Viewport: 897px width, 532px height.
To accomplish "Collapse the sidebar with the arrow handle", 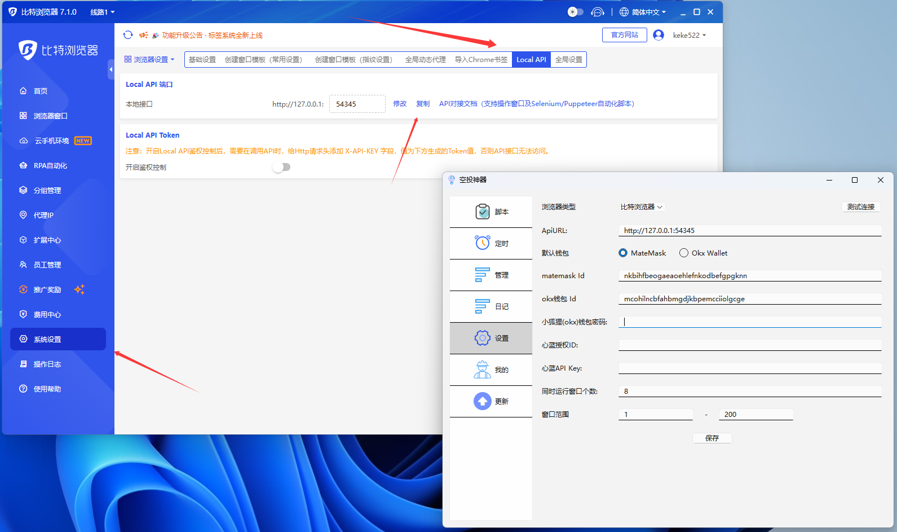I will tap(111, 69).
